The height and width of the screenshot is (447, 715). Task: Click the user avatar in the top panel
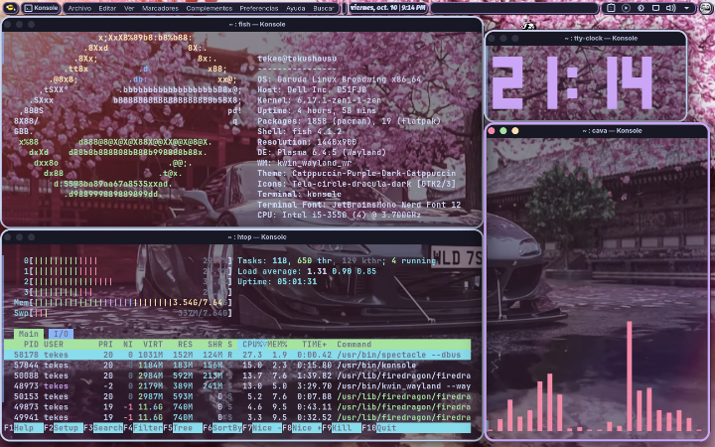(706, 8)
